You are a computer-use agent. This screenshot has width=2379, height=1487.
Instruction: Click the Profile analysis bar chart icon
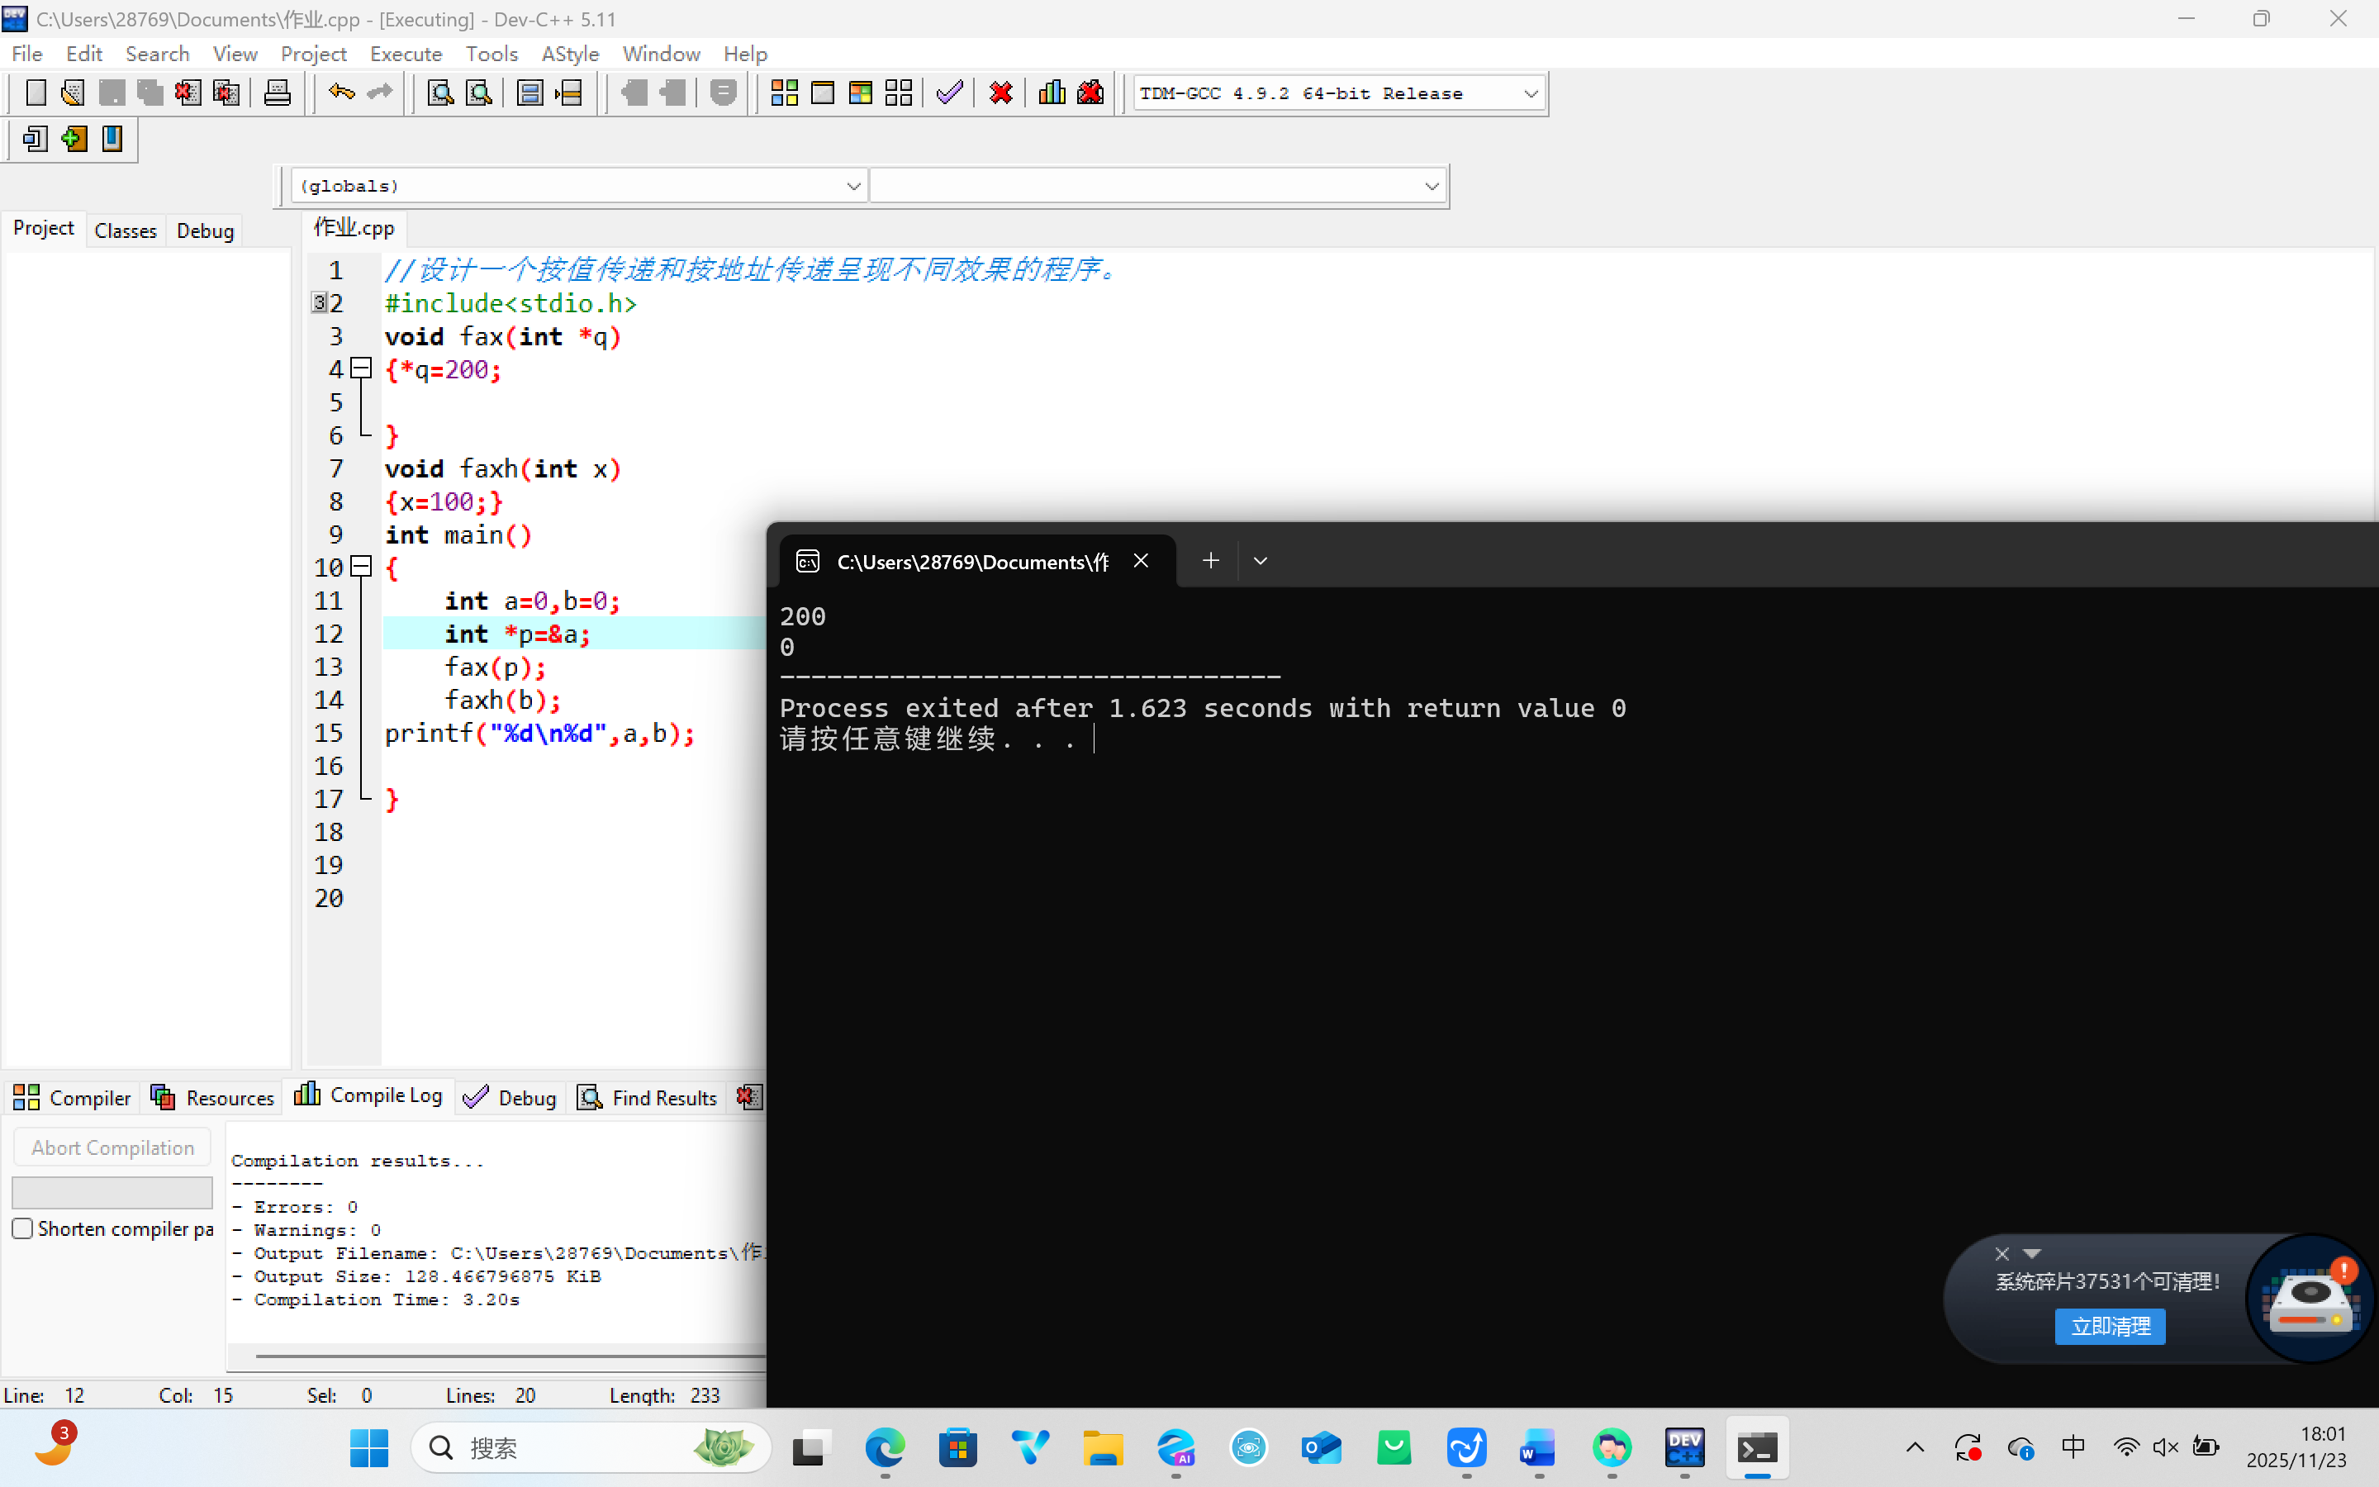click(x=1052, y=93)
